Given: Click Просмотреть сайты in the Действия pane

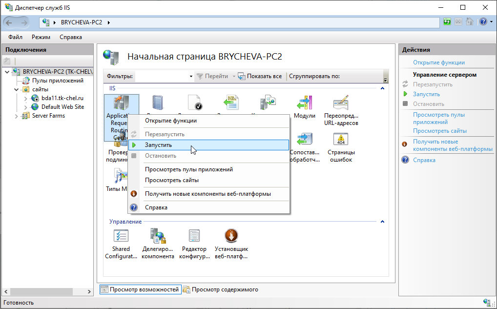Looking at the screenshot, I should (439, 130).
